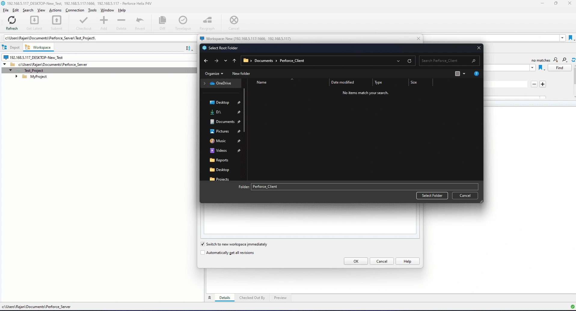Click the P4V workspace path address field
The height and width of the screenshot is (311, 576).
[x=100, y=38]
